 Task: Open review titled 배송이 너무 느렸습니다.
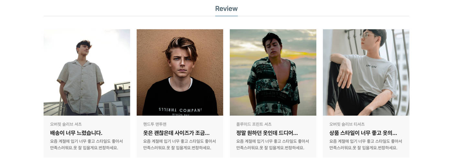[x=76, y=133]
